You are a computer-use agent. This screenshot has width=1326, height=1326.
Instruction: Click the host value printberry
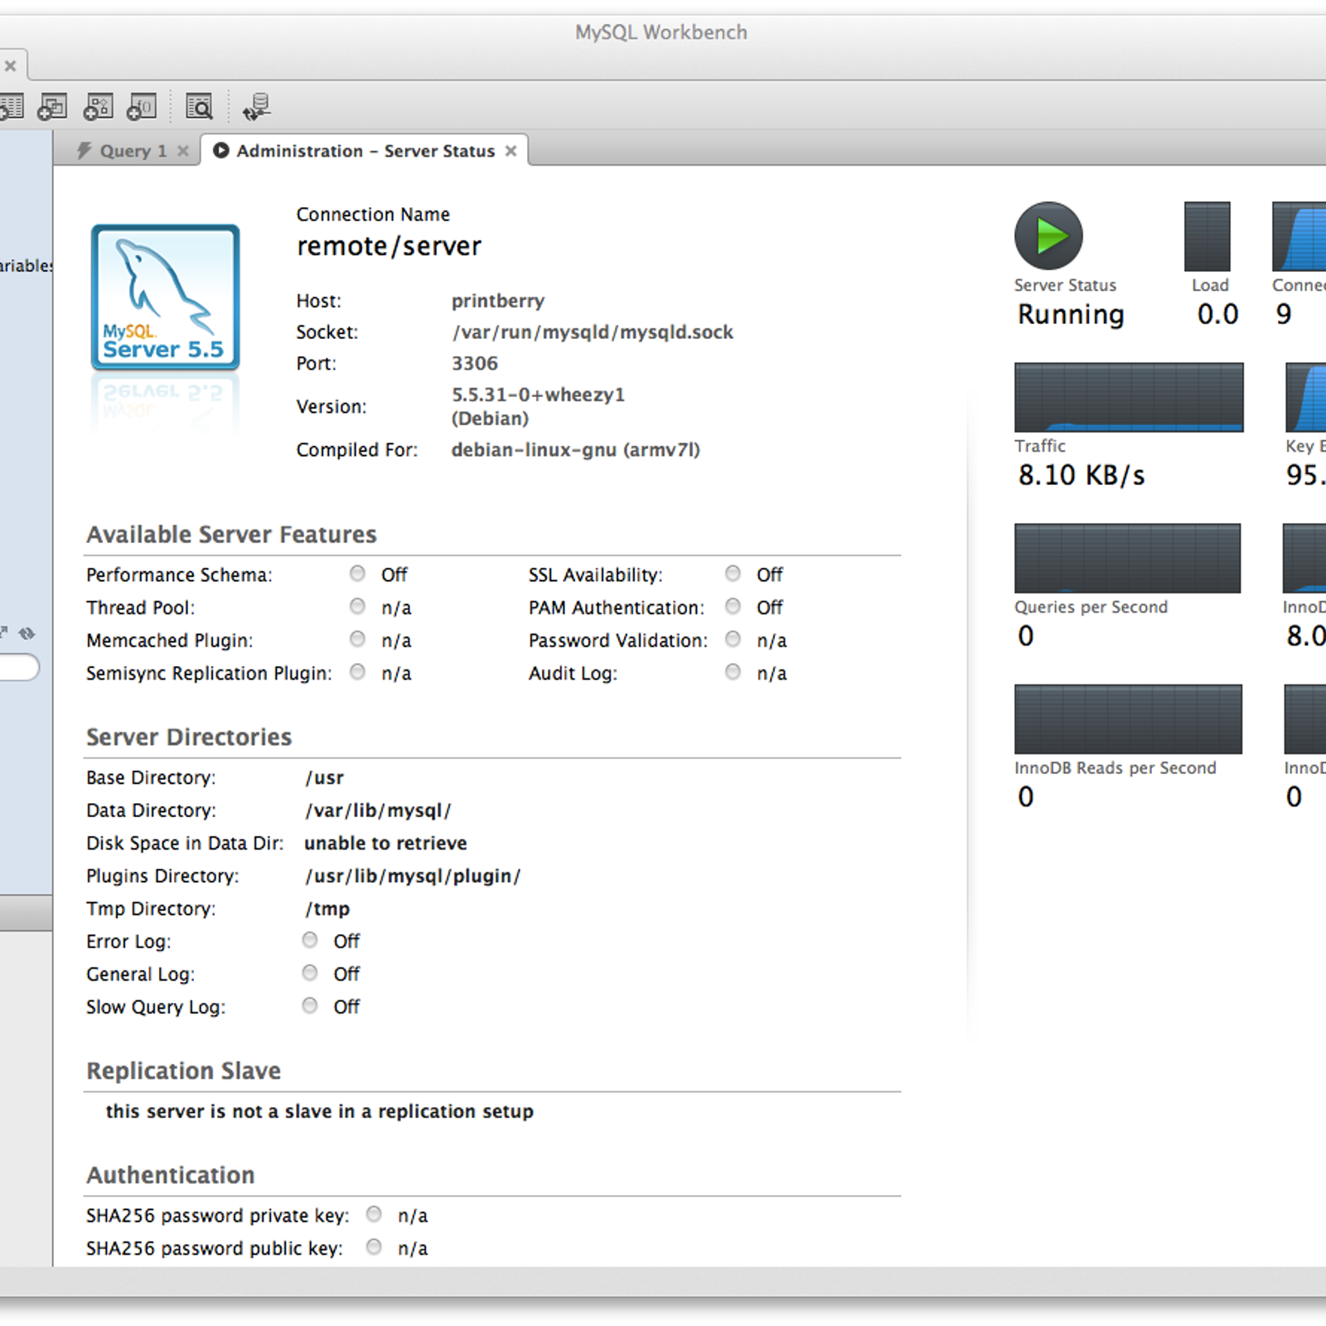pyautogui.click(x=498, y=301)
